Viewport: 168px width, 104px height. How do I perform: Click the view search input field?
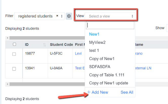click(110, 25)
